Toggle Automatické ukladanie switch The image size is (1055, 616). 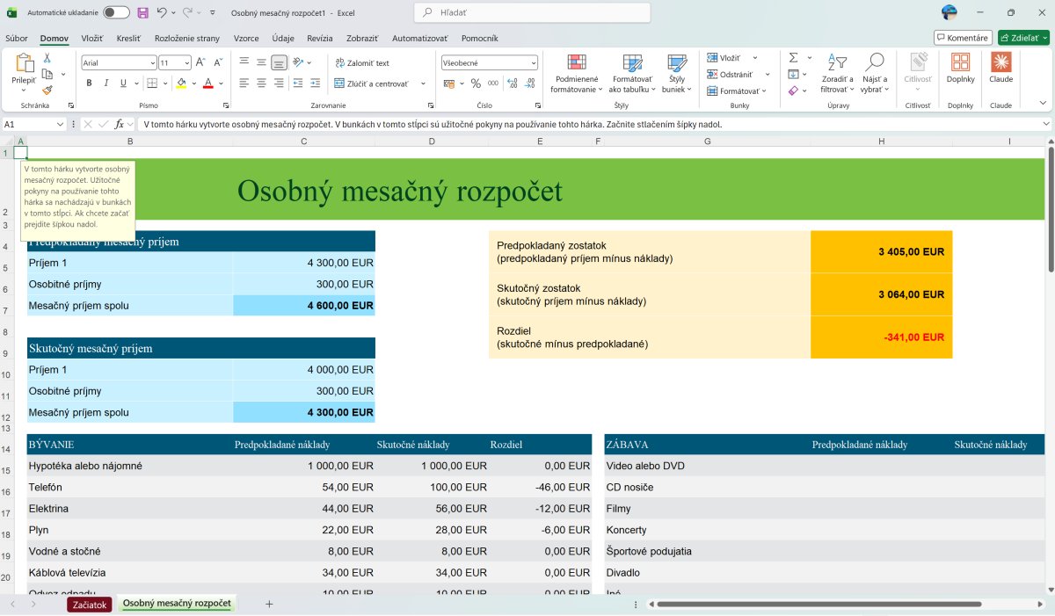[116, 13]
